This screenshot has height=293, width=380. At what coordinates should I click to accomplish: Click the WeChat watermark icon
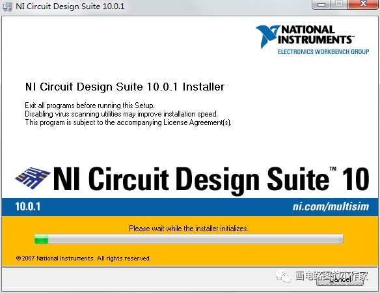point(283,276)
